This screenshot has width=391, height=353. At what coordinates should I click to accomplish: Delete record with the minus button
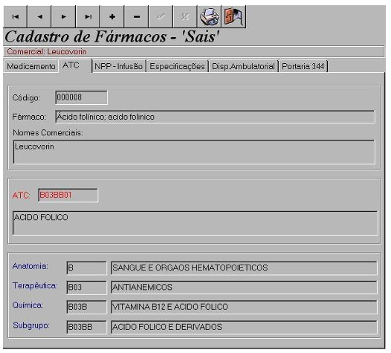[x=136, y=16]
